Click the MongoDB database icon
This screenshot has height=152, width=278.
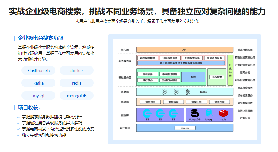click(195, 113)
